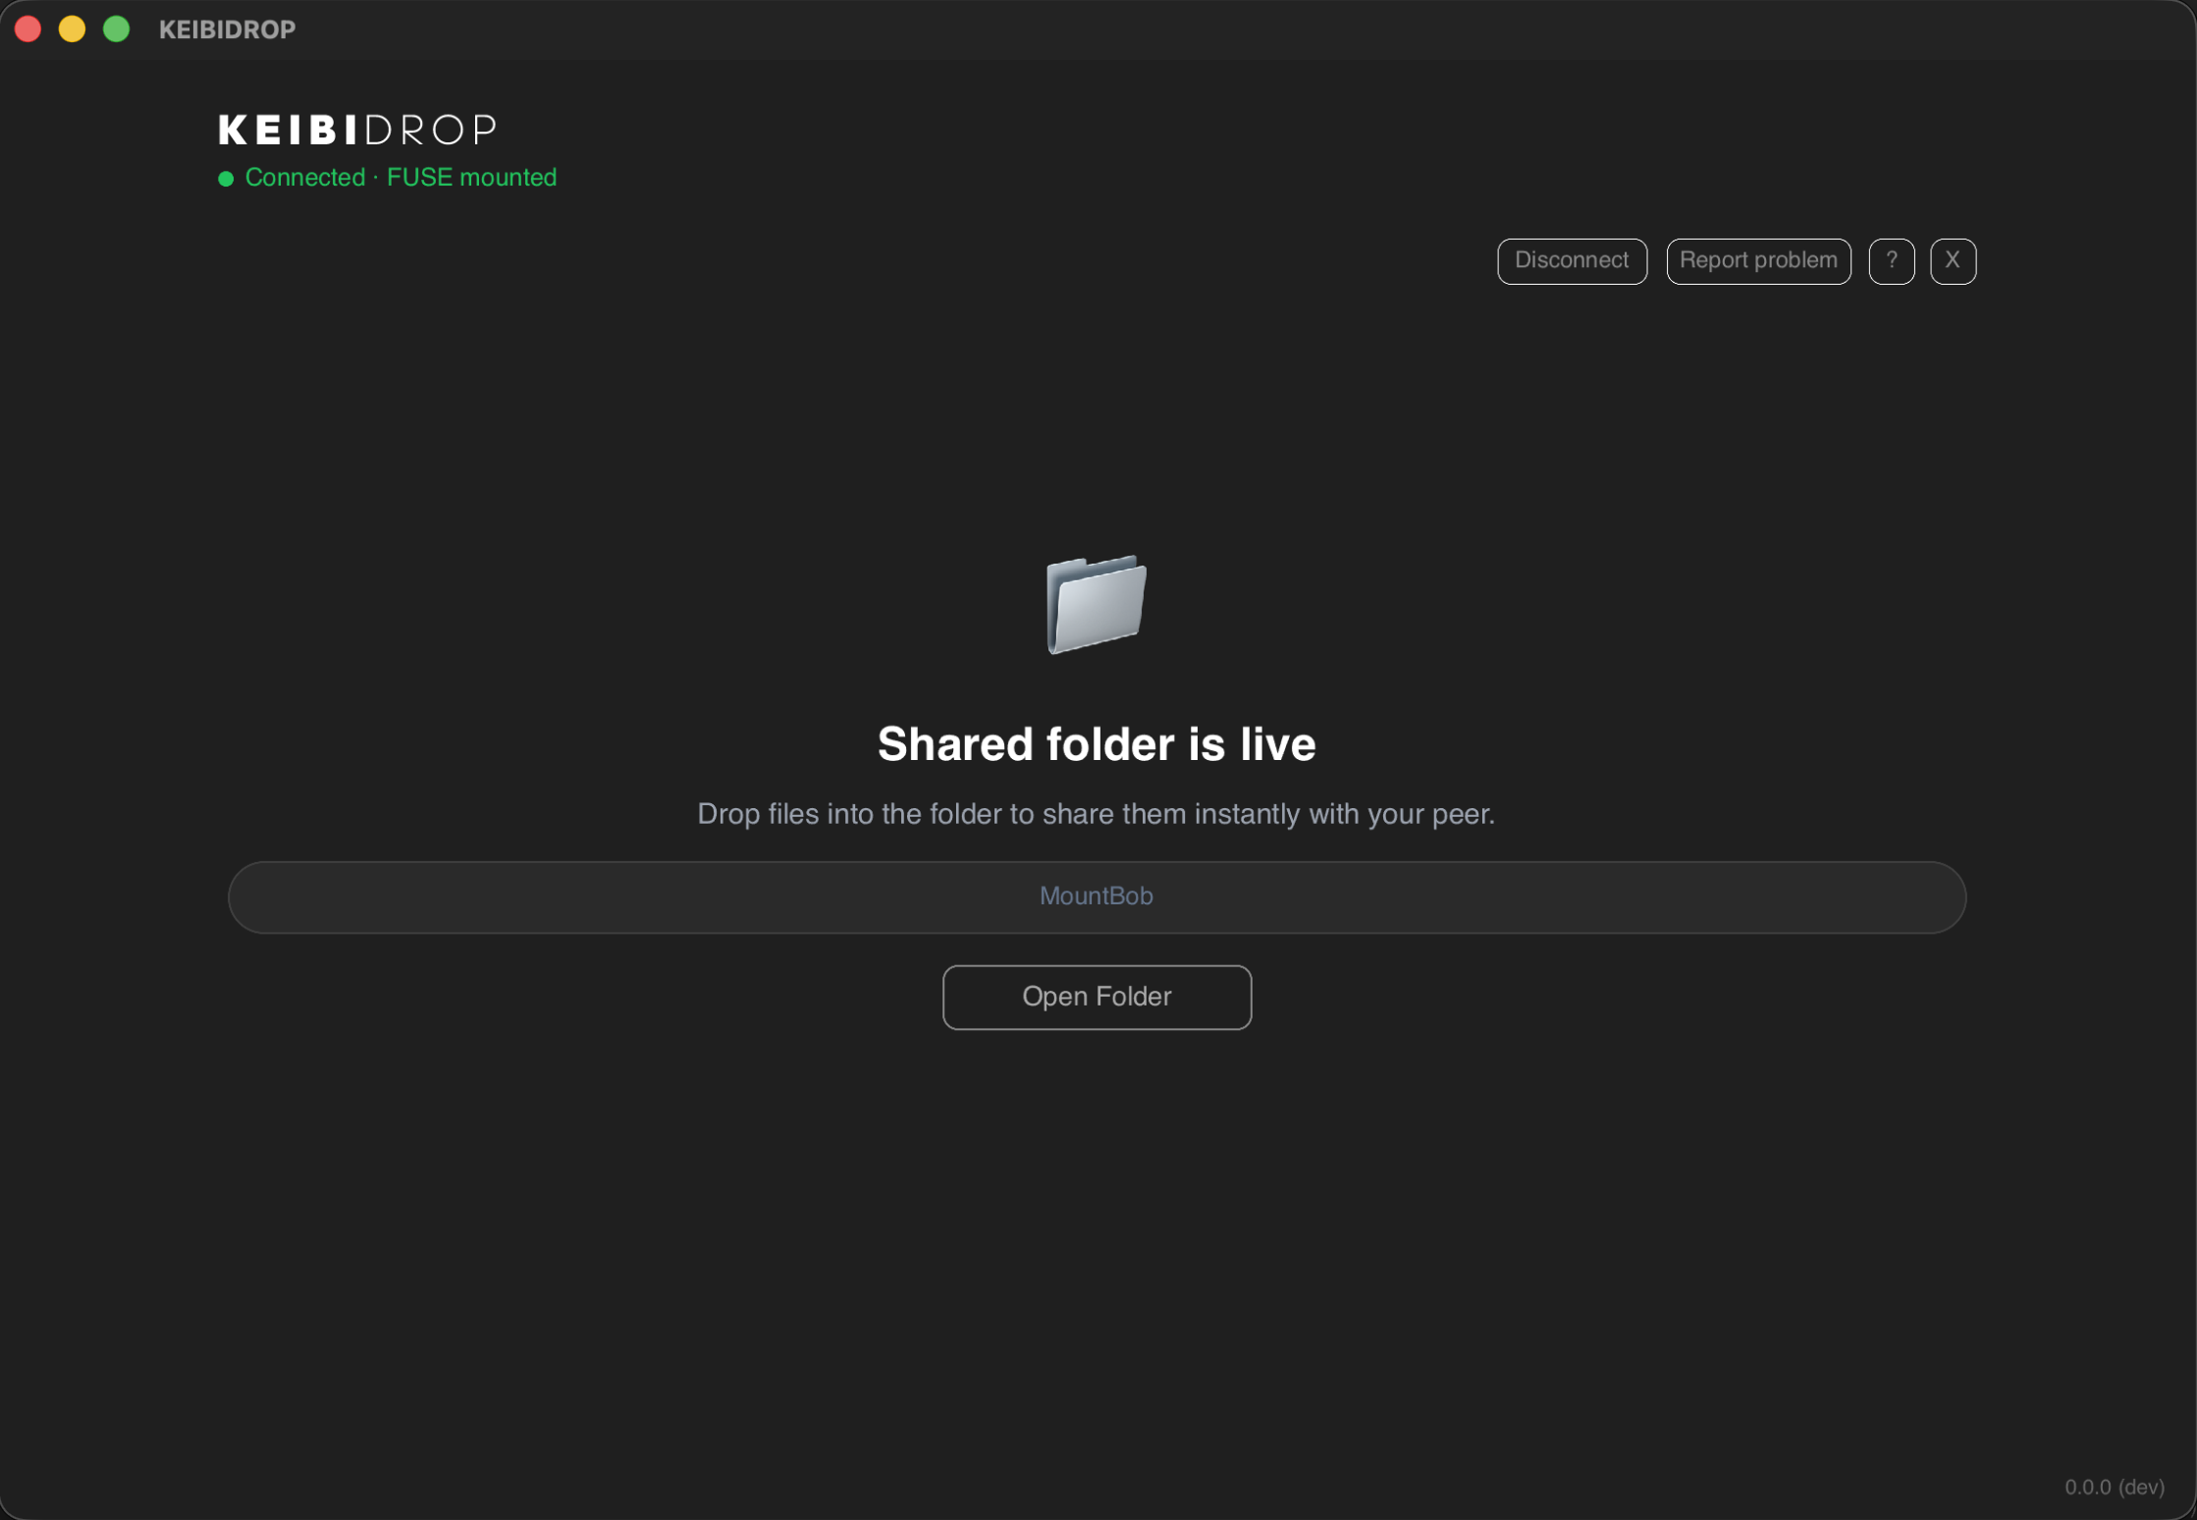Click the green zoom traffic light
The image size is (2197, 1520).
pyautogui.click(x=116, y=28)
